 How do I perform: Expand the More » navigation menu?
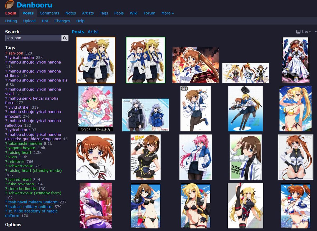167,13
